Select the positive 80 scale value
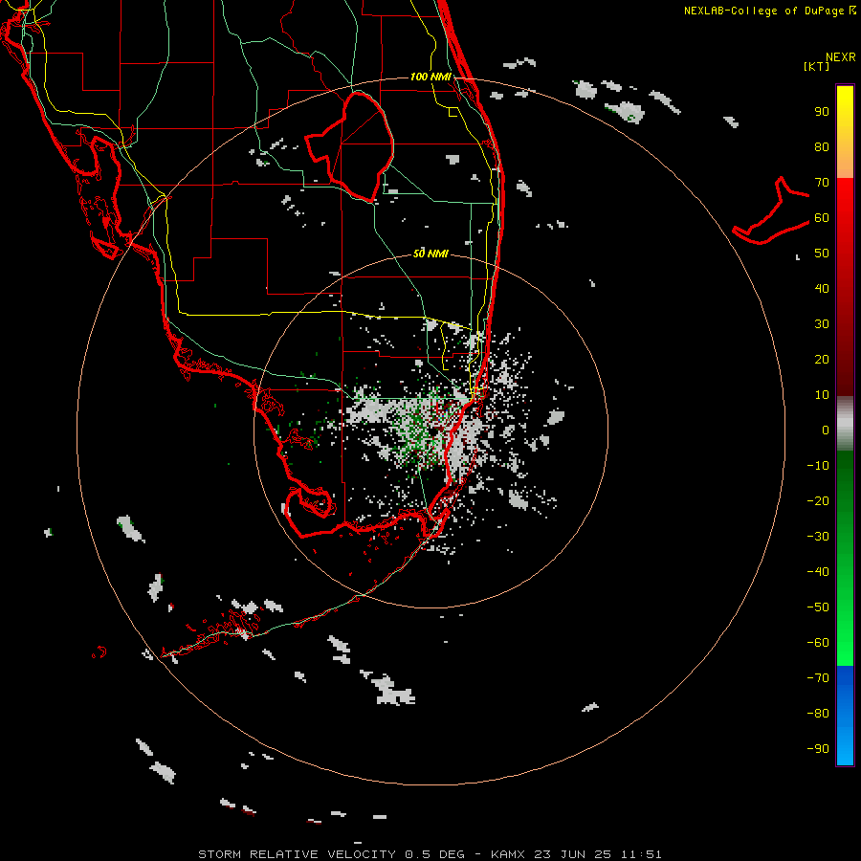This screenshot has width=861, height=861. (x=822, y=147)
